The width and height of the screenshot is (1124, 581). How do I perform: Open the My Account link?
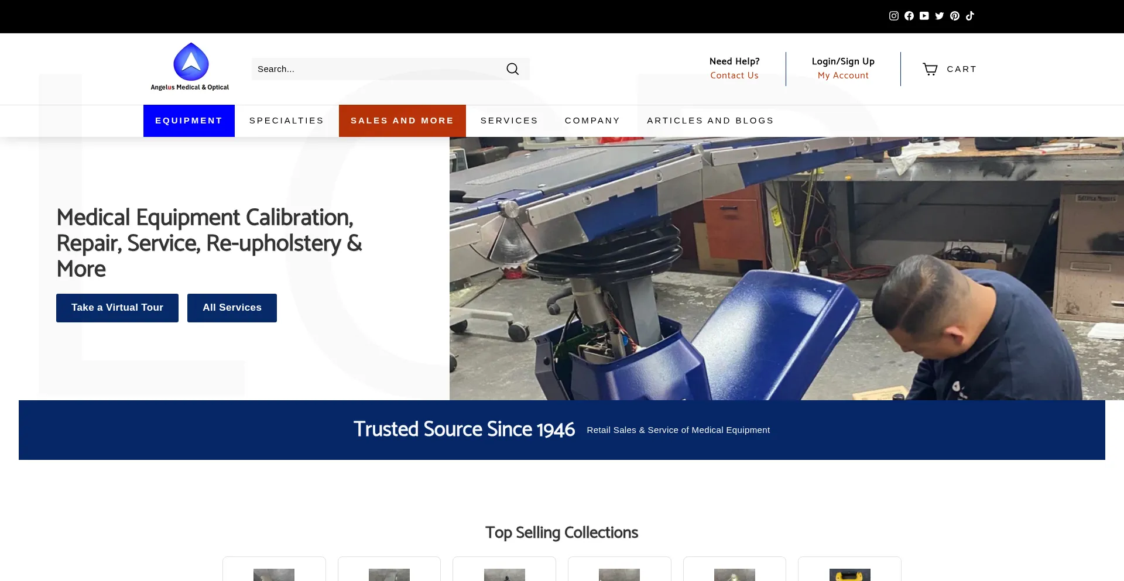point(842,75)
